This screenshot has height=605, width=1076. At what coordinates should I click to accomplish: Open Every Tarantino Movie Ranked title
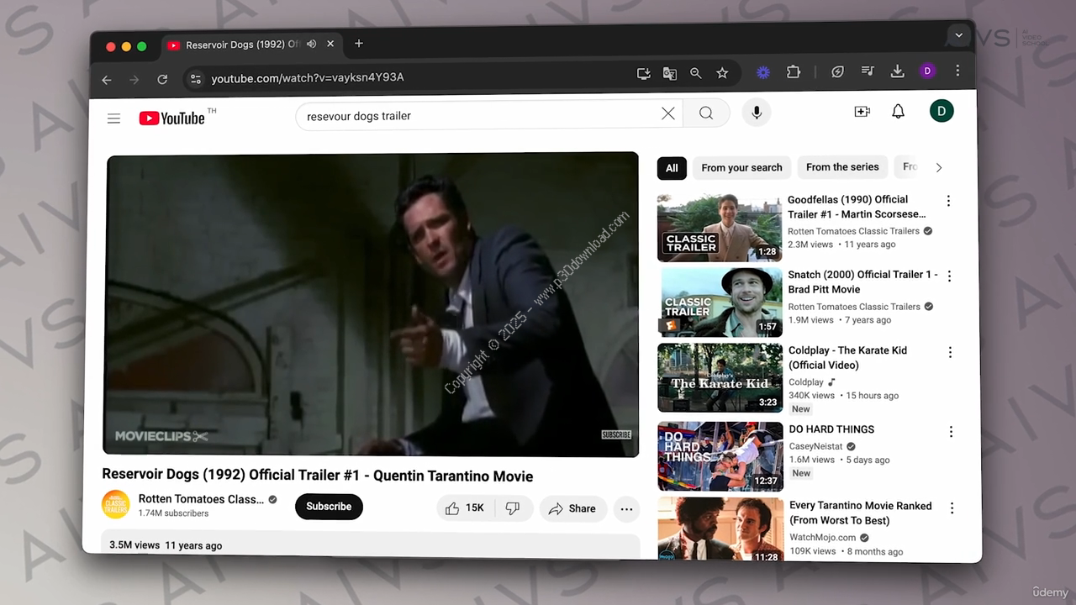pos(861,513)
